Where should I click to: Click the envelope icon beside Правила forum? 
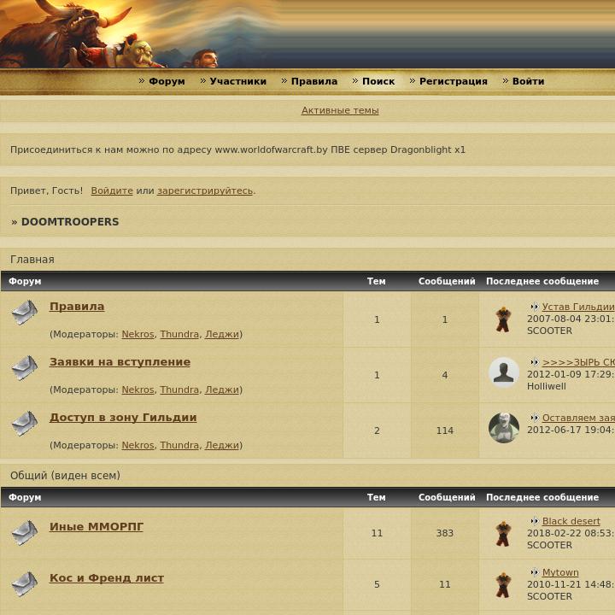point(24,313)
